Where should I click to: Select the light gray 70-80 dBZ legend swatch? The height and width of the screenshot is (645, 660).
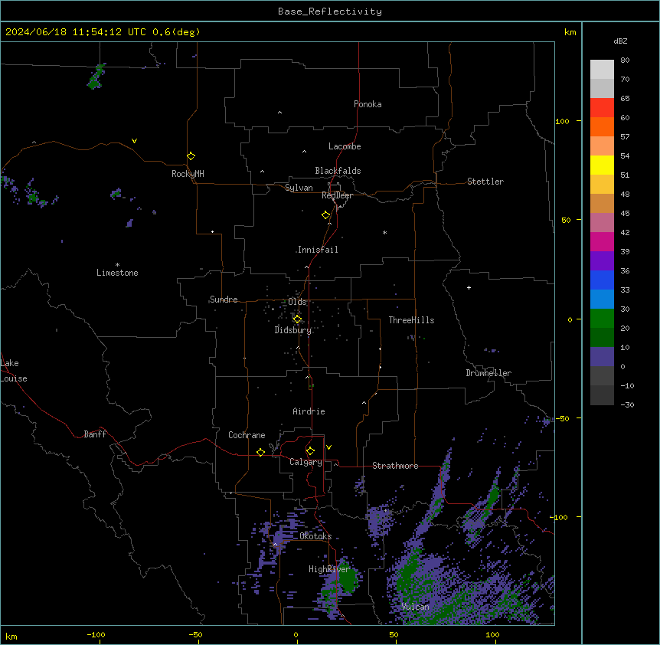click(x=602, y=70)
